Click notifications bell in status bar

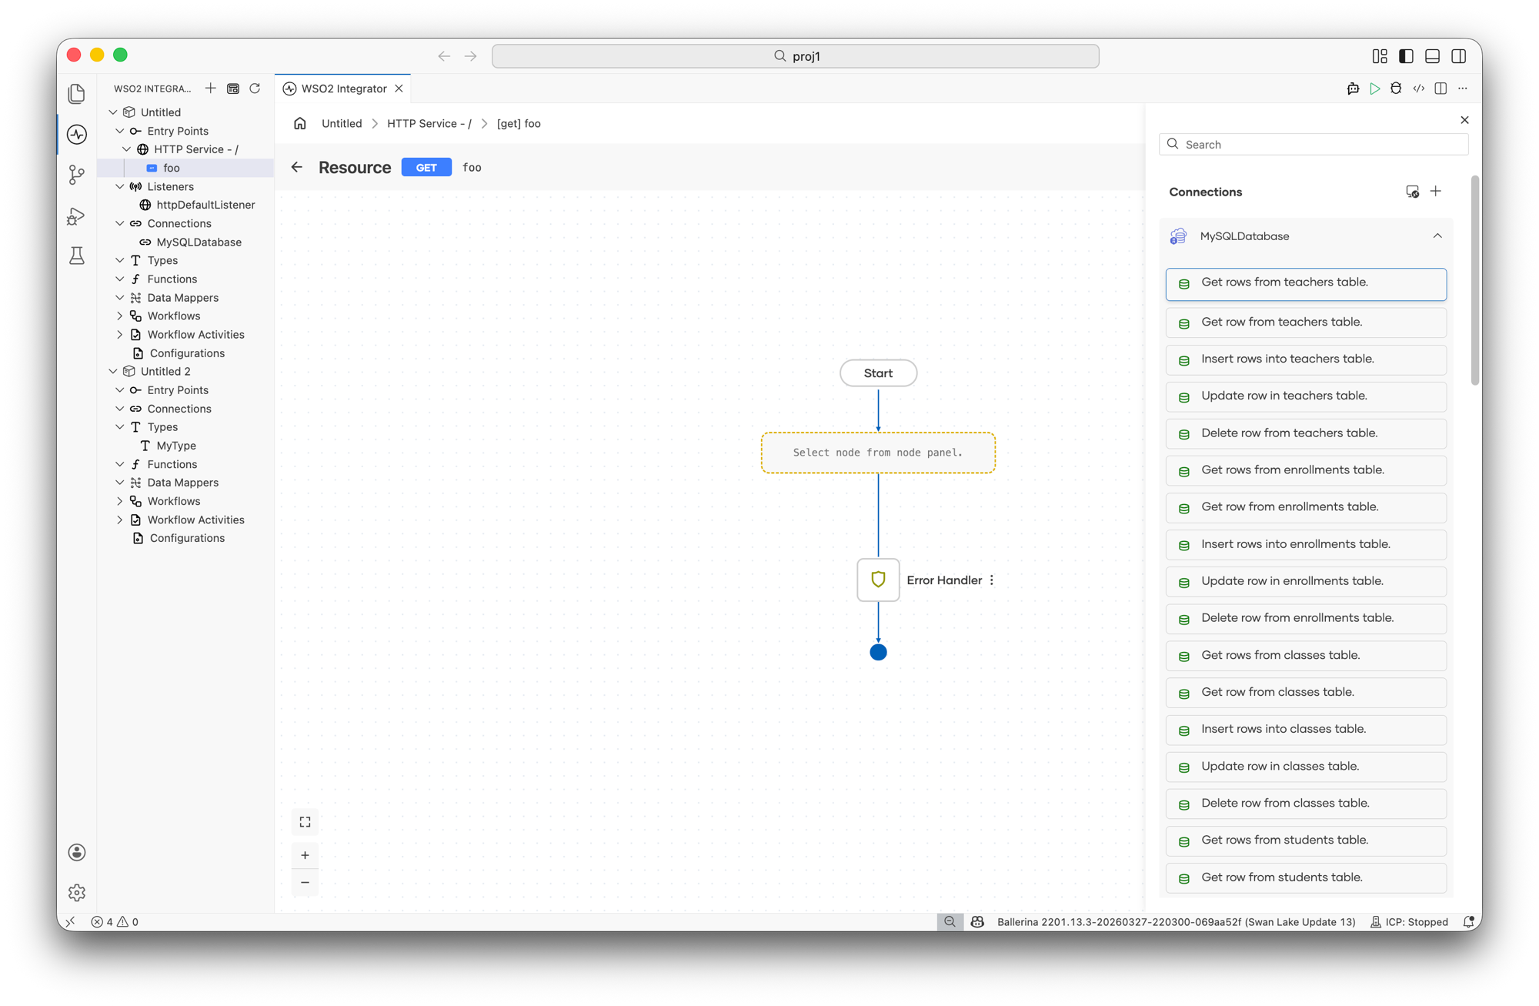coord(1468,921)
